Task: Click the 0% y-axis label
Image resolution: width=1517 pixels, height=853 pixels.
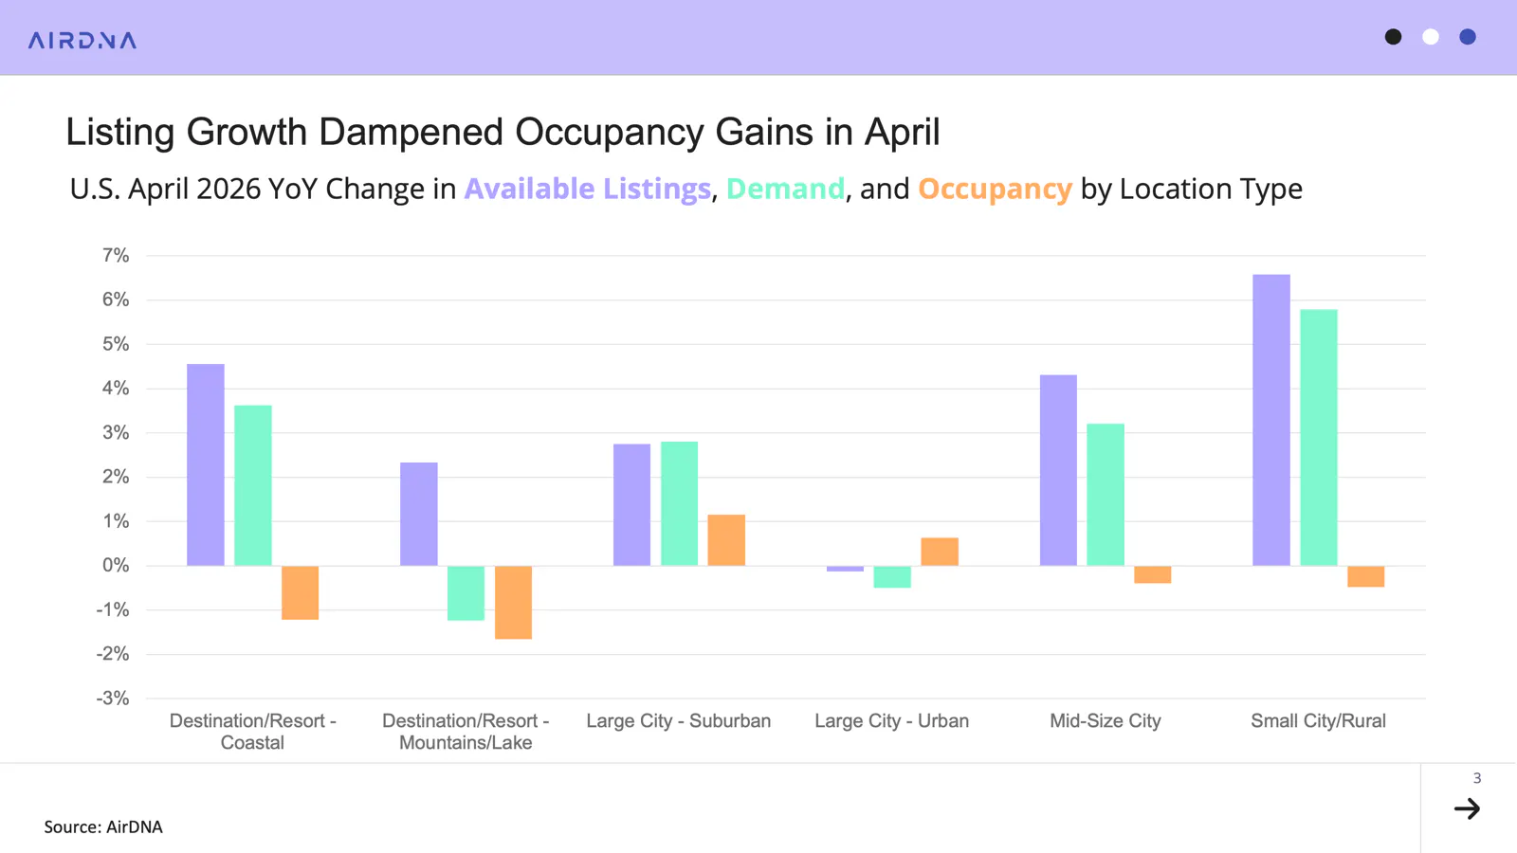Action: [116, 565]
